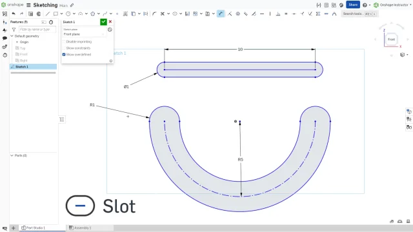
Task: Open the Comments panel icon
Action: 5,38
